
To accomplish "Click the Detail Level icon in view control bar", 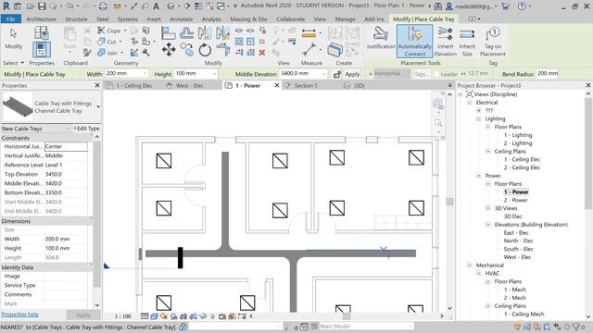I will 145,316.
